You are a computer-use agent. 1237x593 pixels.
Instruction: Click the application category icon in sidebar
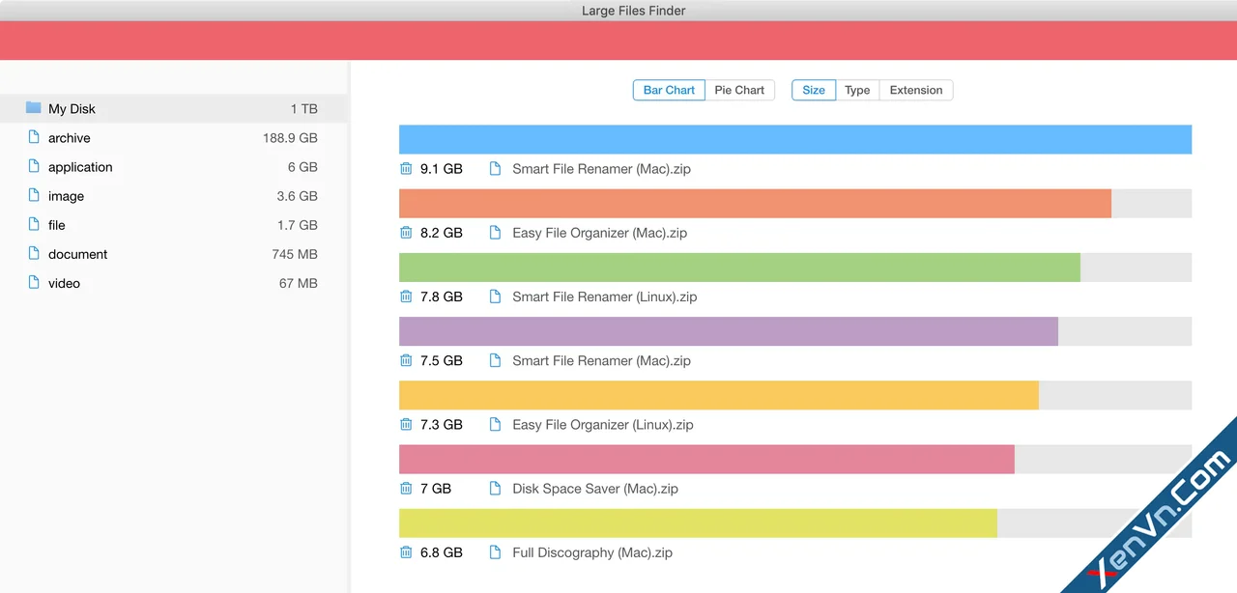(34, 166)
